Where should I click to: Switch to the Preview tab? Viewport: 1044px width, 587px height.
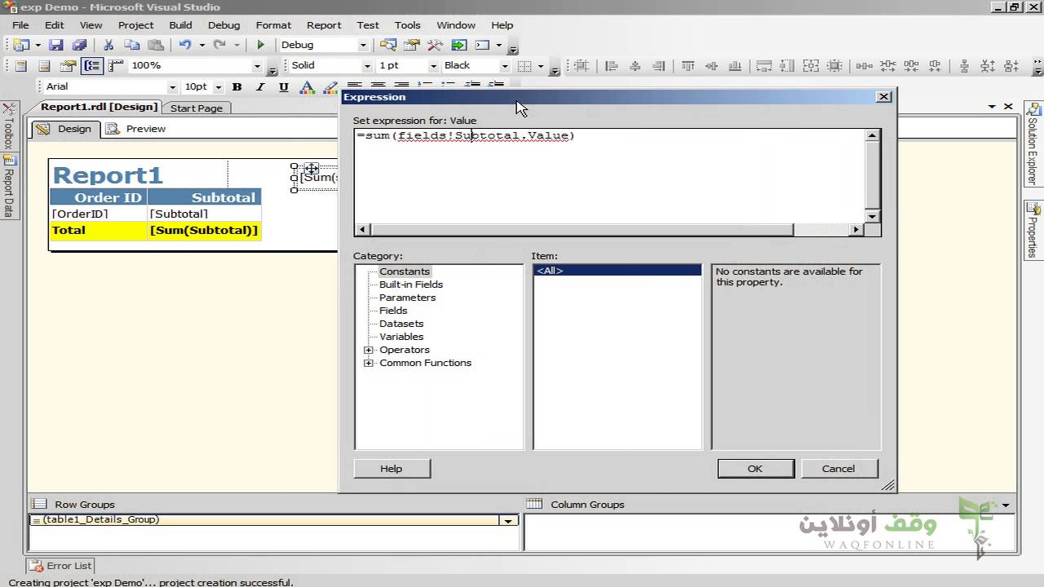click(x=136, y=129)
